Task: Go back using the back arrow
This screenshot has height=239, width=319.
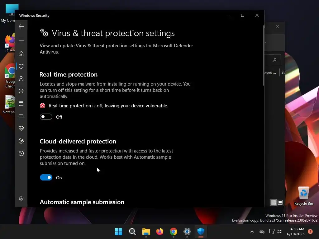Action: (21, 26)
